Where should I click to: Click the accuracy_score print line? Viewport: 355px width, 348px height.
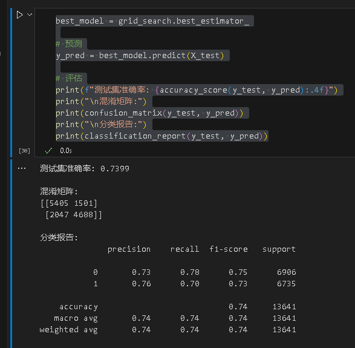(x=197, y=90)
